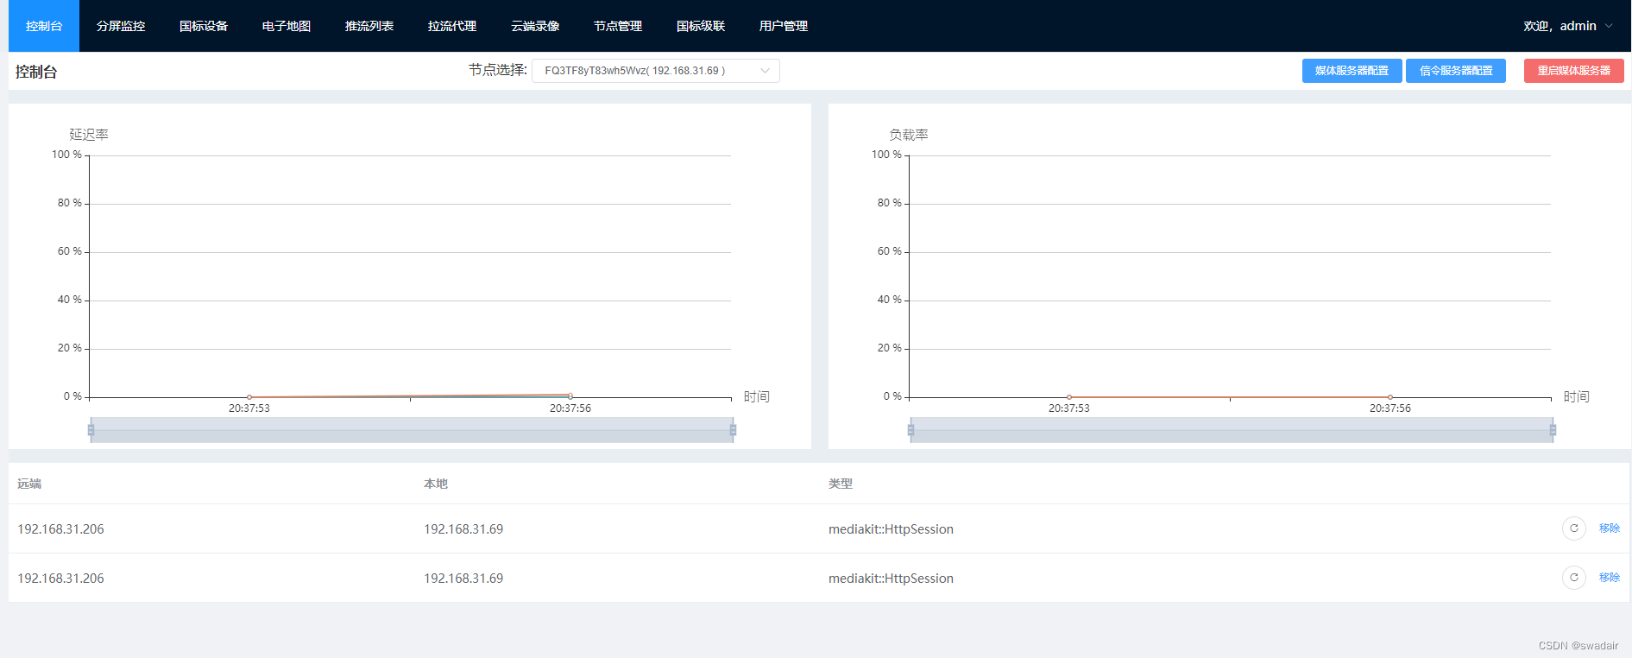Click 信令服务器配置 button
1632x658 pixels.
pyautogui.click(x=1456, y=71)
